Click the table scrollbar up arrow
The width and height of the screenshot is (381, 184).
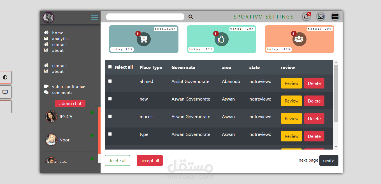coord(336,62)
